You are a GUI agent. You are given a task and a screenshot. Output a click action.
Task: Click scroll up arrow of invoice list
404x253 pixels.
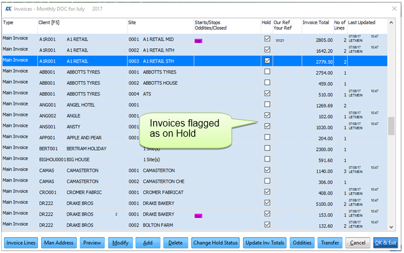(391, 23)
